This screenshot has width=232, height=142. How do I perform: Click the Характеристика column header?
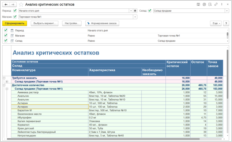(115, 72)
